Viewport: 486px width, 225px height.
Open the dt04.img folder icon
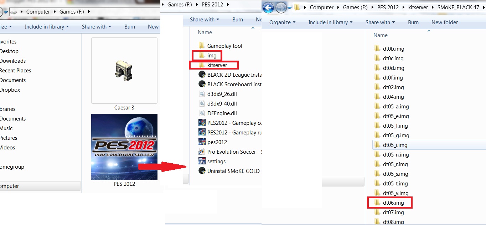(x=378, y=97)
